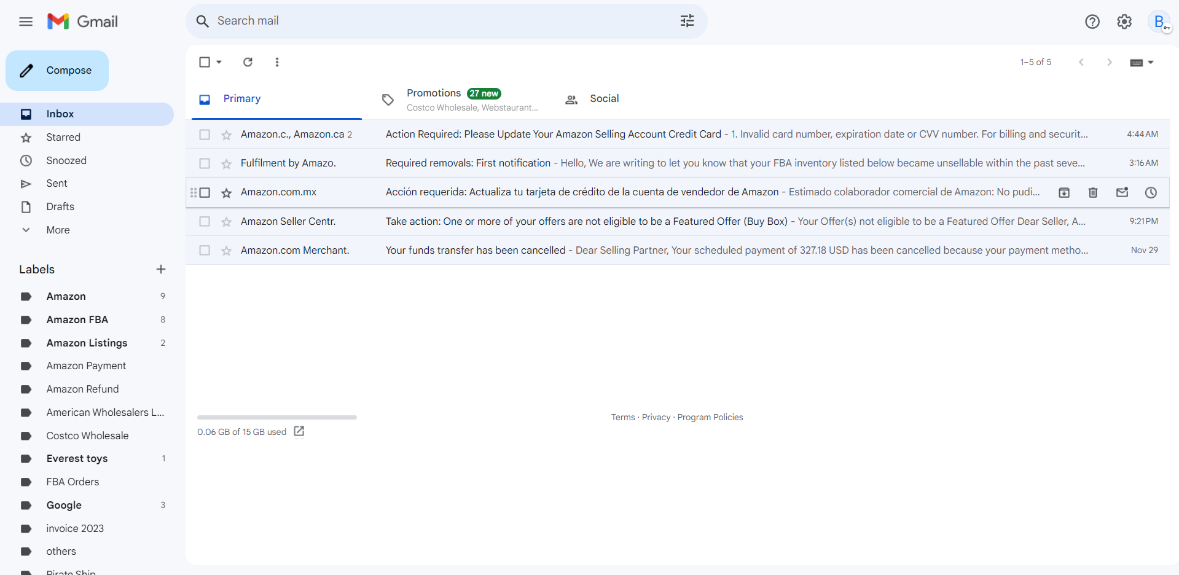Compose a new email
This screenshot has width=1179, height=575.
coord(57,71)
